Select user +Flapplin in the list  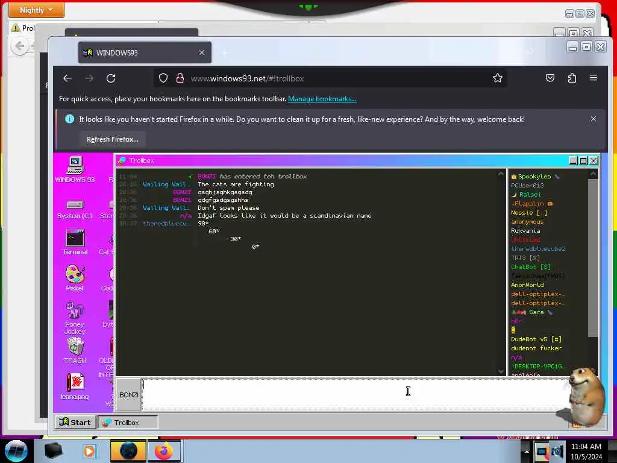(x=531, y=204)
